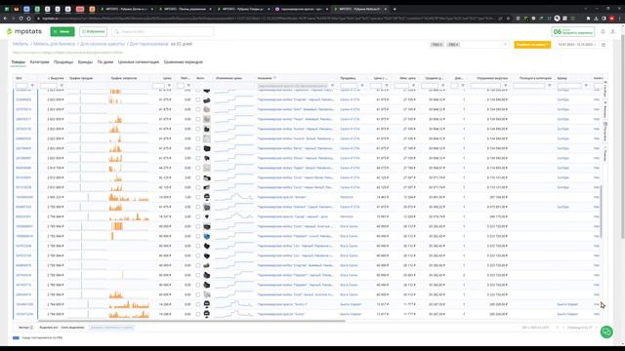
Task: Open the Цена column filter icon
Action: point(169,86)
